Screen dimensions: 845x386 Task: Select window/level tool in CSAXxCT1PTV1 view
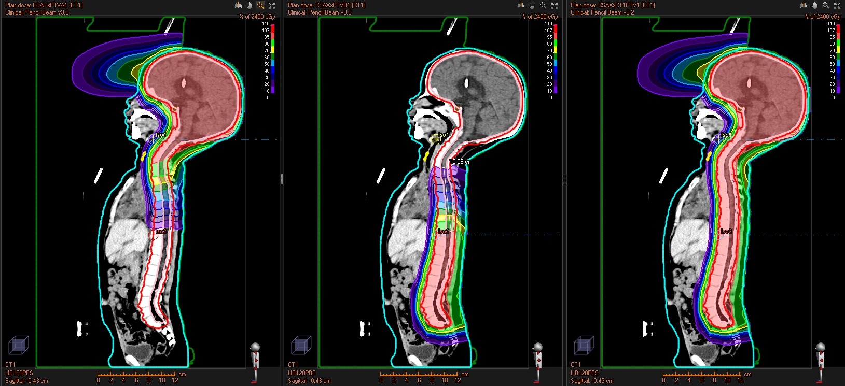pos(804,5)
